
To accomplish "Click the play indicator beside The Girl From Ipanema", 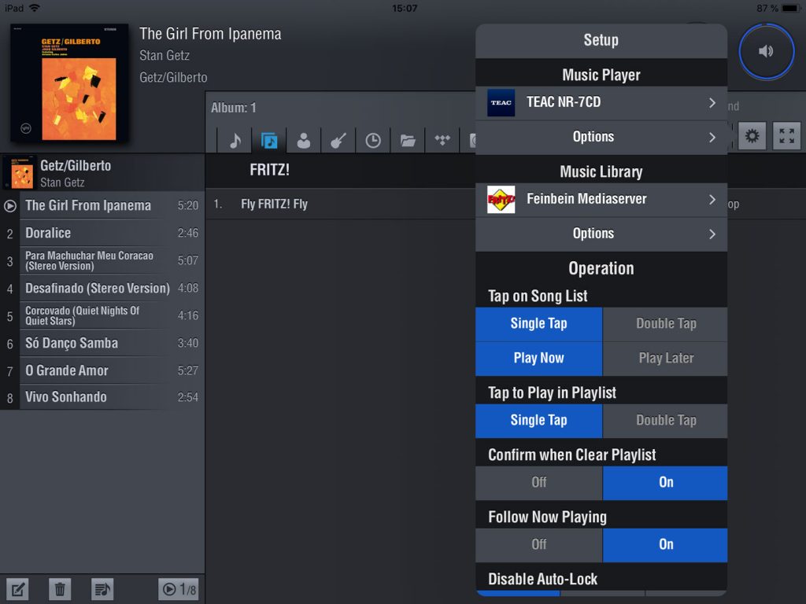I will pyautogui.click(x=9, y=206).
